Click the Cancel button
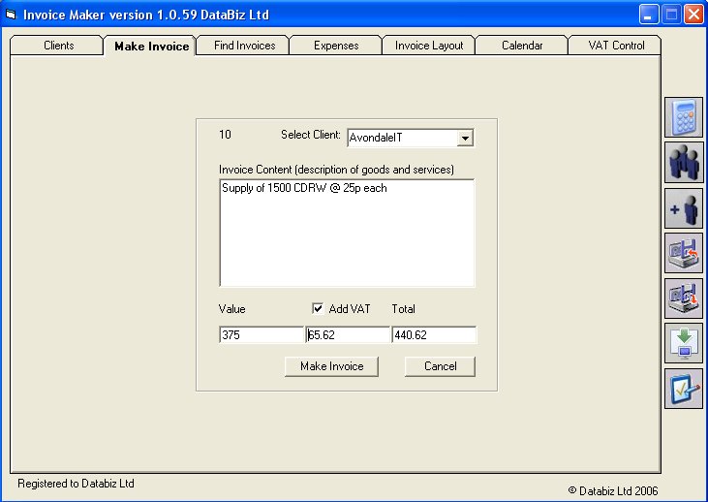 click(440, 366)
